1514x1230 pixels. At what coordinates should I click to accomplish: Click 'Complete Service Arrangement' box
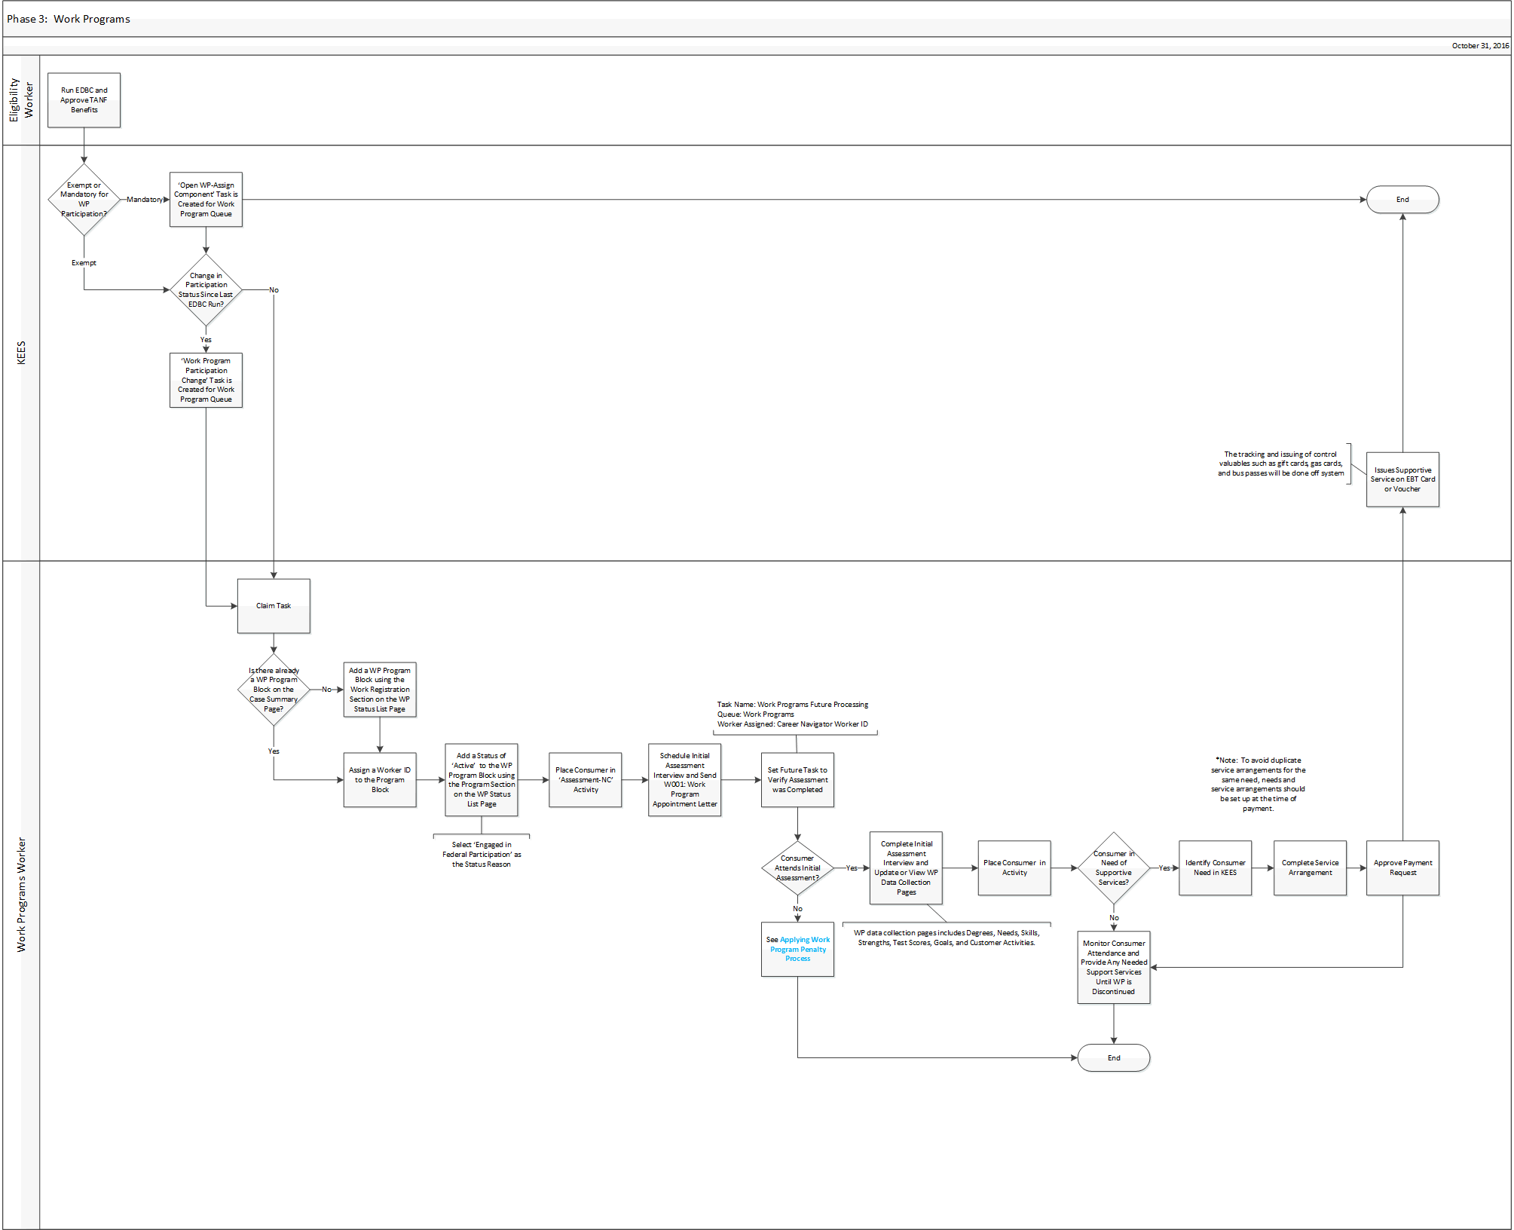(1310, 868)
